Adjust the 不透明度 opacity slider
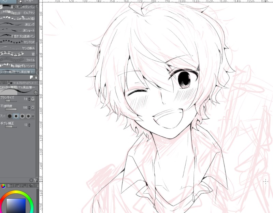 click(x=11, y=109)
